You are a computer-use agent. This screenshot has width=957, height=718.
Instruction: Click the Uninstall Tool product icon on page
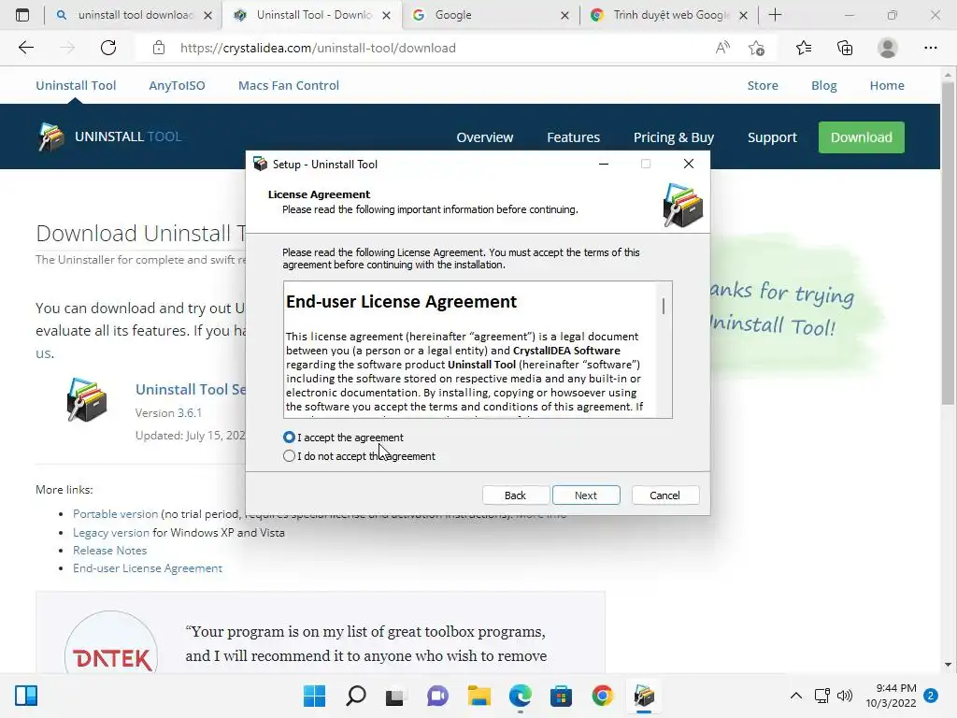tap(87, 400)
